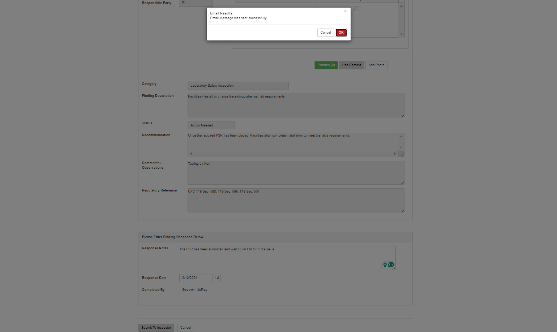The height and width of the screenshot is (332, 557).
Task: Open the Pictures (0) gallery
Action: coord(326,65)
